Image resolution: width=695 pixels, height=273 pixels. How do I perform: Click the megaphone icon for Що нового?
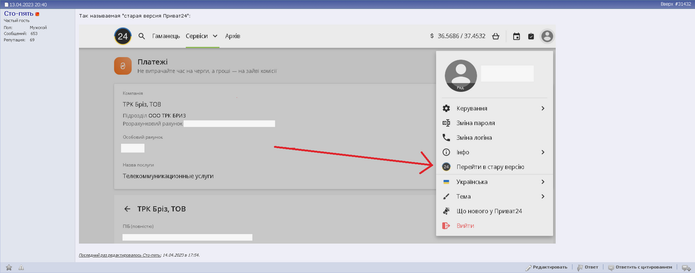(x=446, y=211)
